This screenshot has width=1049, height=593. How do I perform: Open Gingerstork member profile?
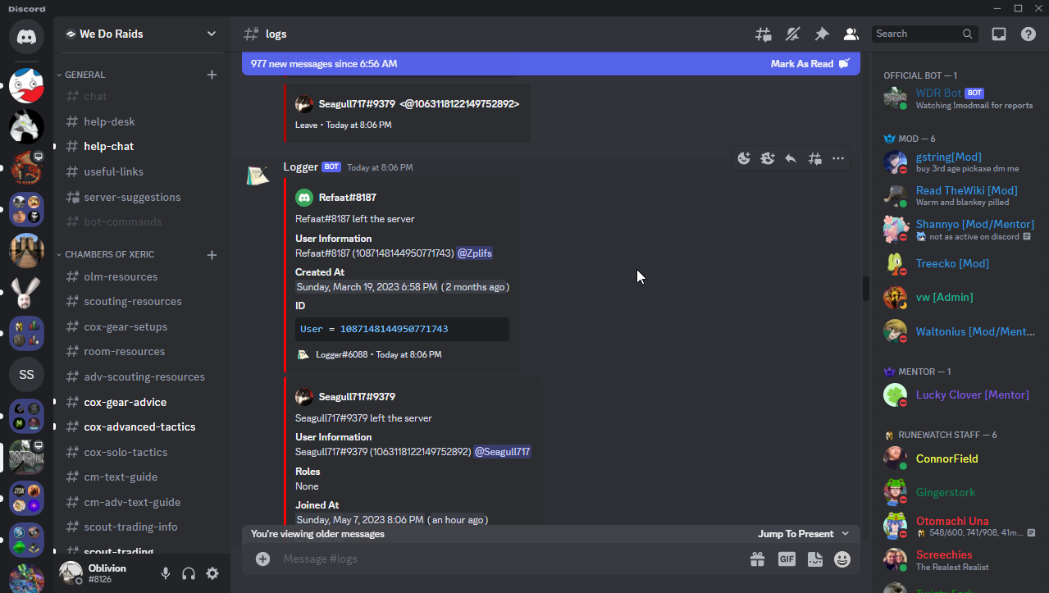(960, 492)
